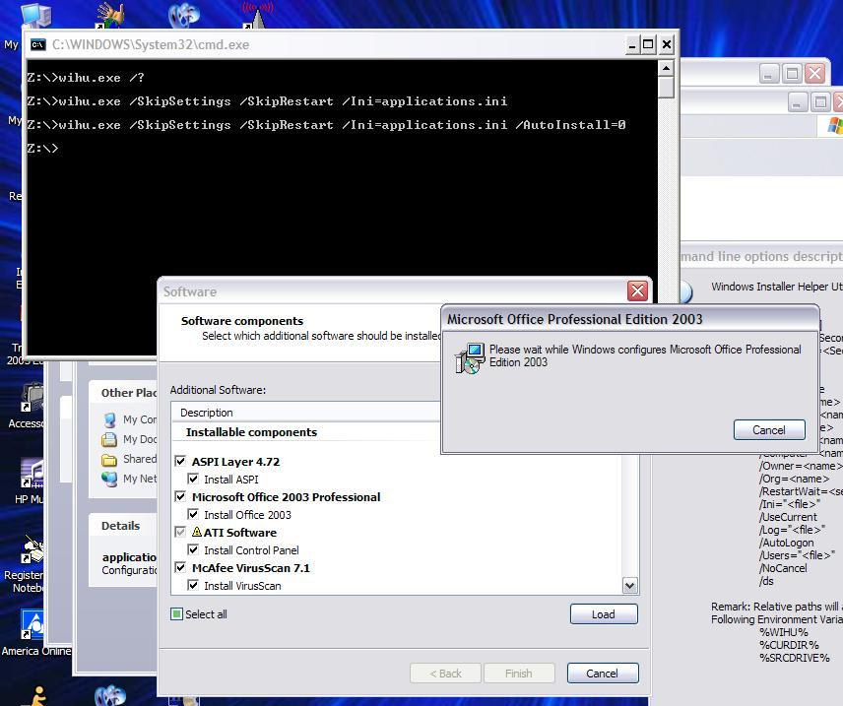Click the disabled Finish button
This screenshot has height=706, width=843.
pos(519,674)
